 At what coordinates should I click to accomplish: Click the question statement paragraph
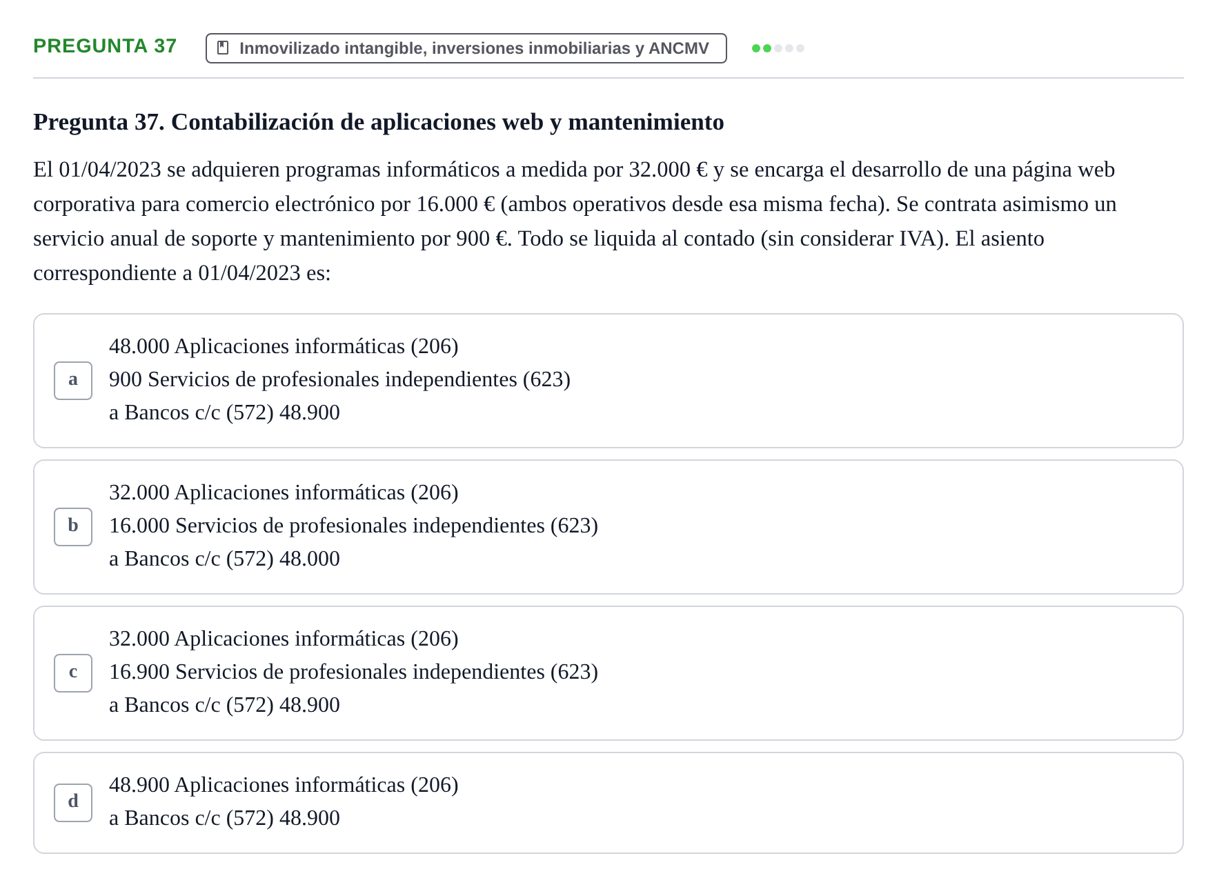(575, 221)
